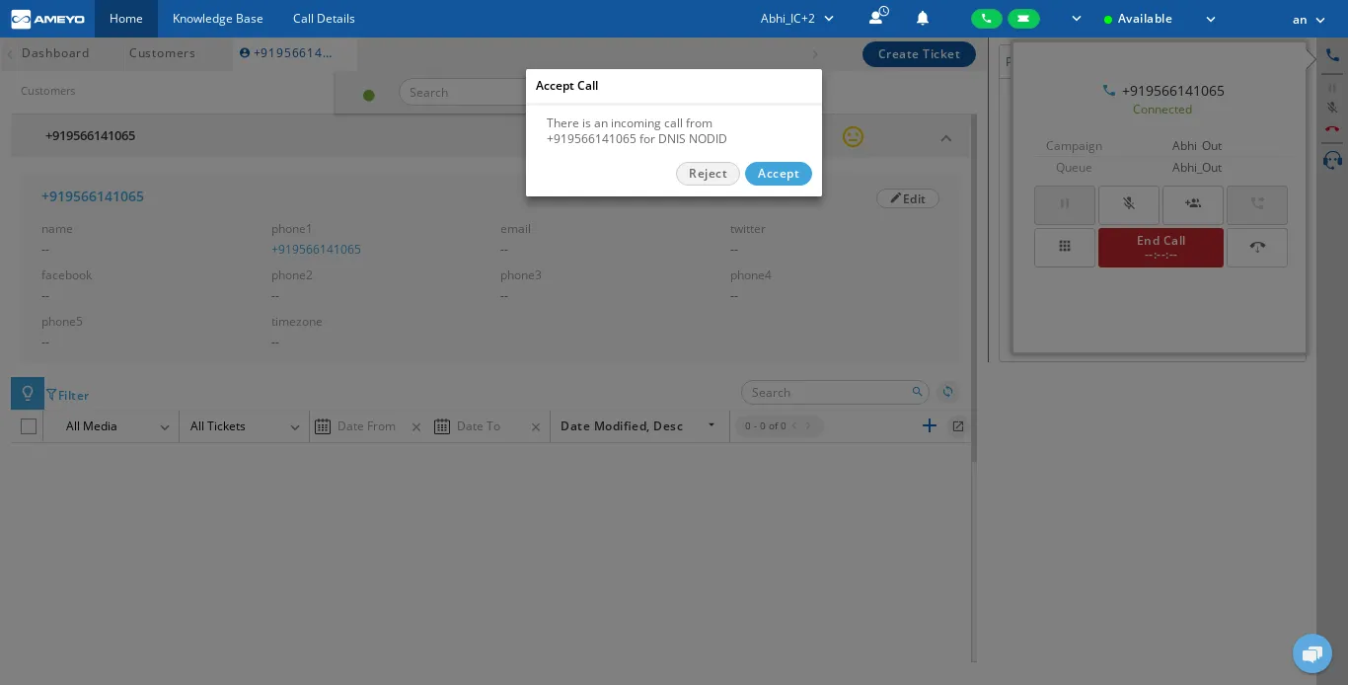Open the Knowledge Base tab
Image resolution: width=1348 pixels, height=685 pixels.
pyautogui.click(x=218, y=19)
